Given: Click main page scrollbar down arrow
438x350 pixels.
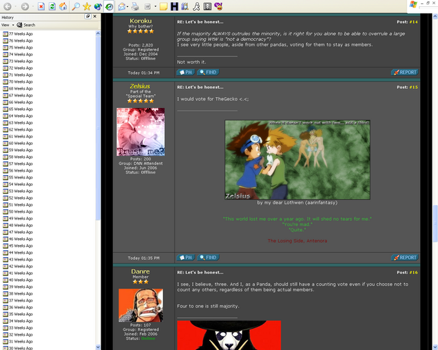Looking at the screenshot, I should (x=435, y=347).
